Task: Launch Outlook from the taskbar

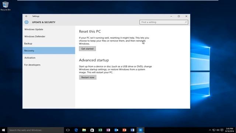Action: click(116, 130)
